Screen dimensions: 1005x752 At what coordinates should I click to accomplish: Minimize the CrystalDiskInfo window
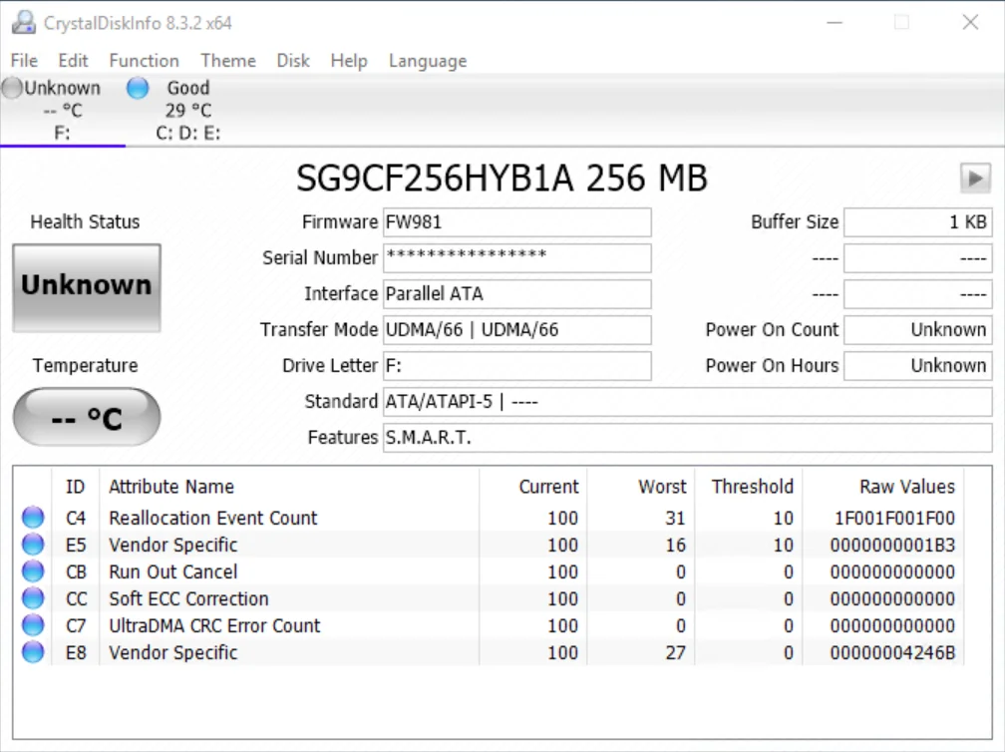click(x=835, y=22)
